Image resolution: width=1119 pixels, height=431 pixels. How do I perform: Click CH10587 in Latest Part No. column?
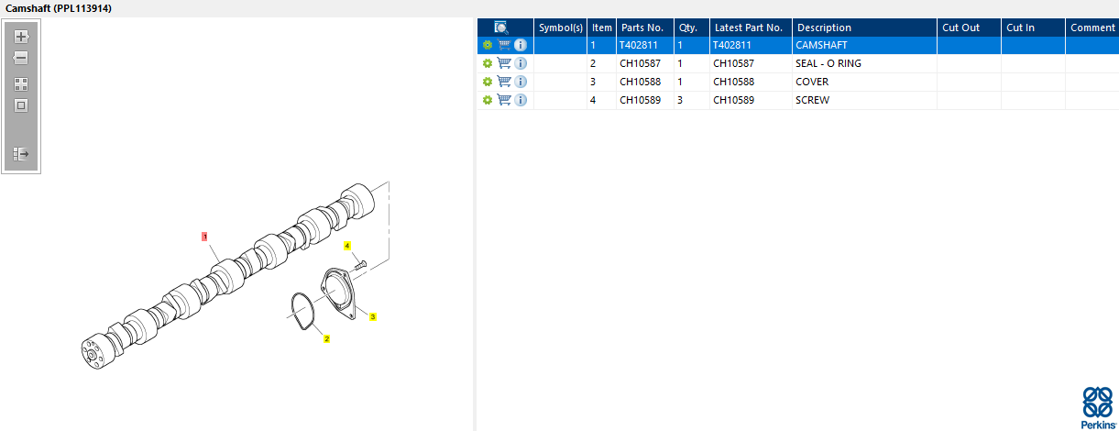[x=734, y=63]
